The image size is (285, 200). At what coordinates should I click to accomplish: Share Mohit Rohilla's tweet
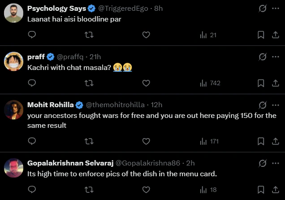pos(274,141)
